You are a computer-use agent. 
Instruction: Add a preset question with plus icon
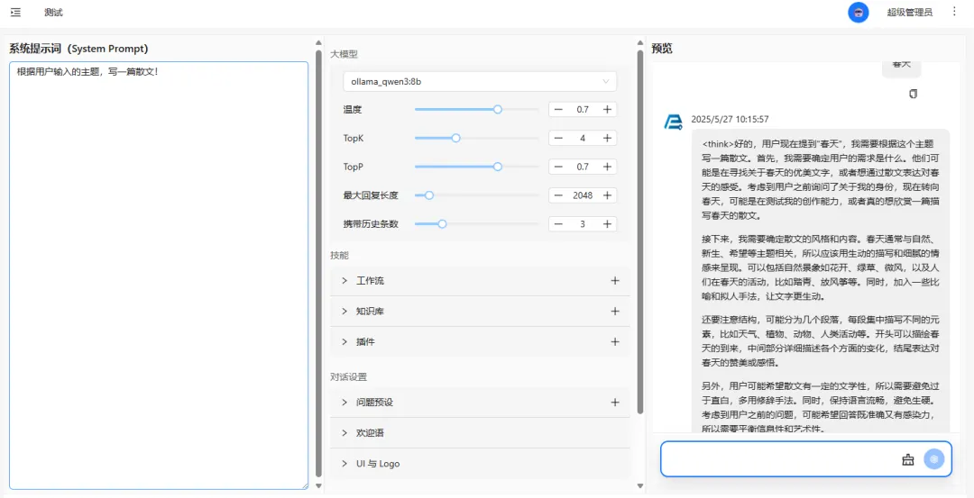(615, 403)
